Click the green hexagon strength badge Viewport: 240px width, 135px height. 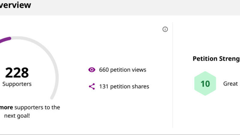(205, 83)
